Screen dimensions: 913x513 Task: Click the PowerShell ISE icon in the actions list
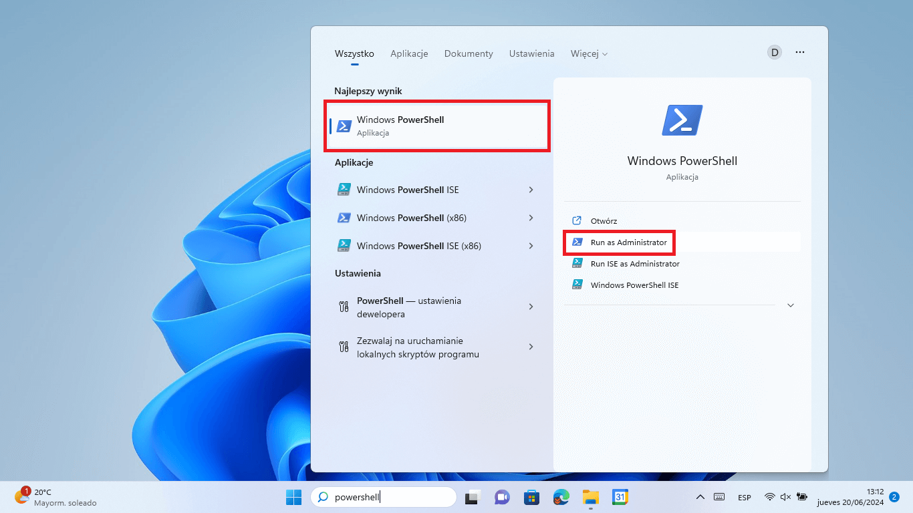point(577,285)
